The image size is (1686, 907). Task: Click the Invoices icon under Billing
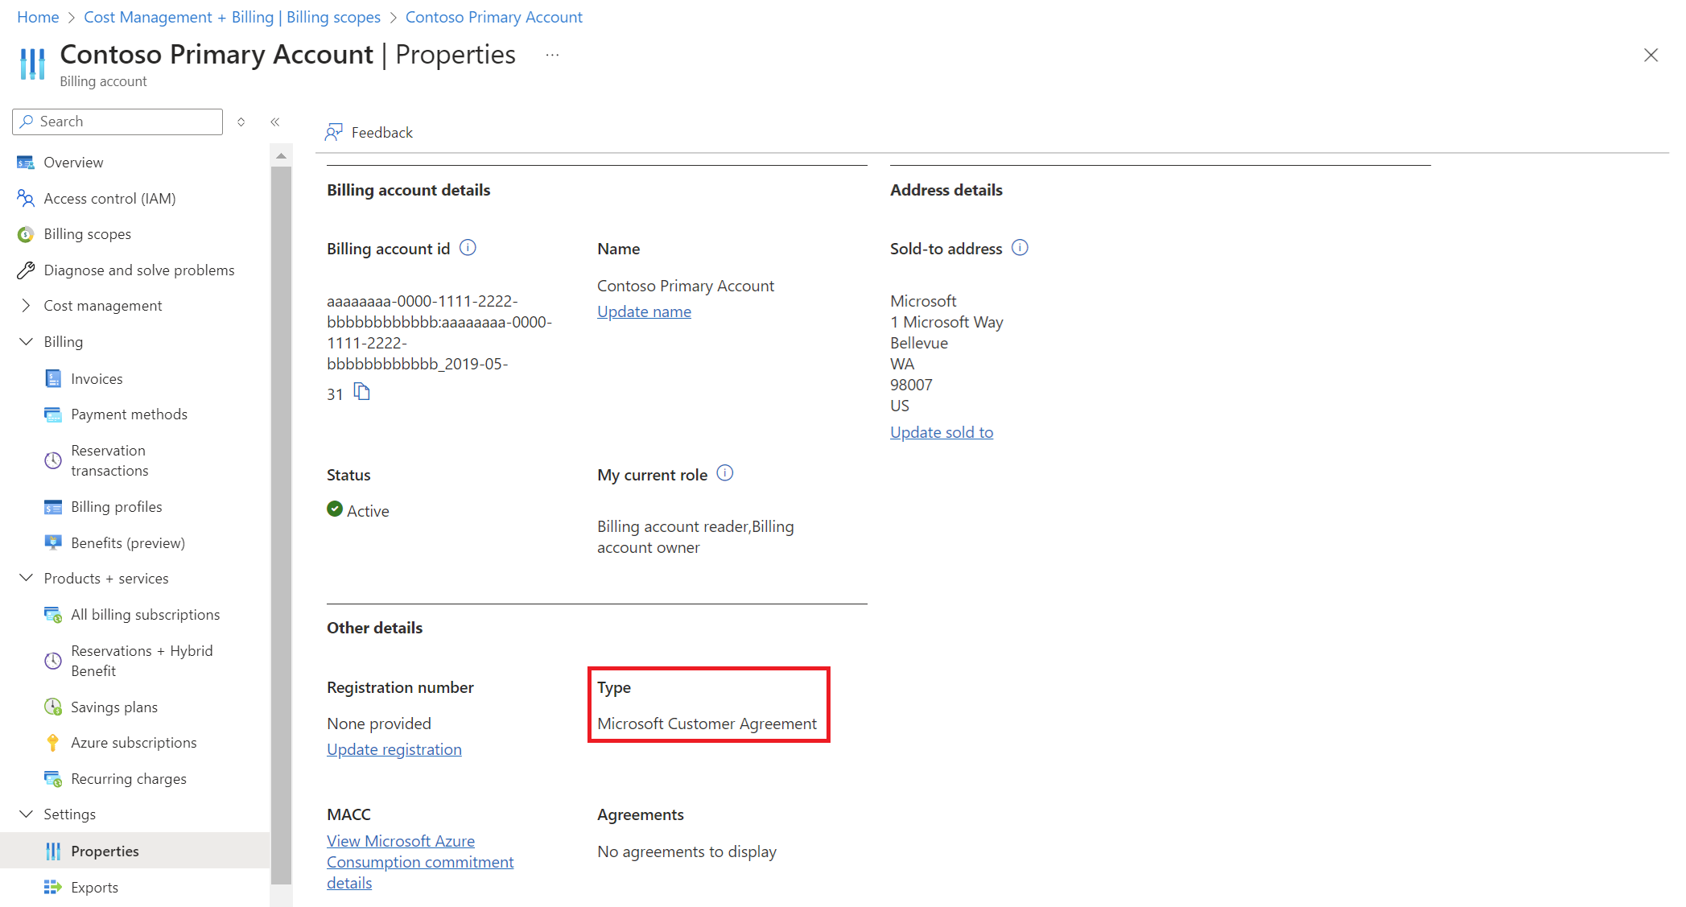[52, 379]
